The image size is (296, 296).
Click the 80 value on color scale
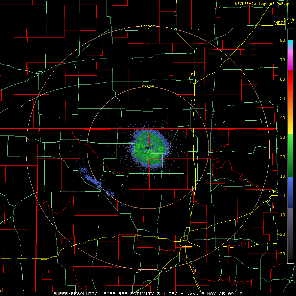283,40
